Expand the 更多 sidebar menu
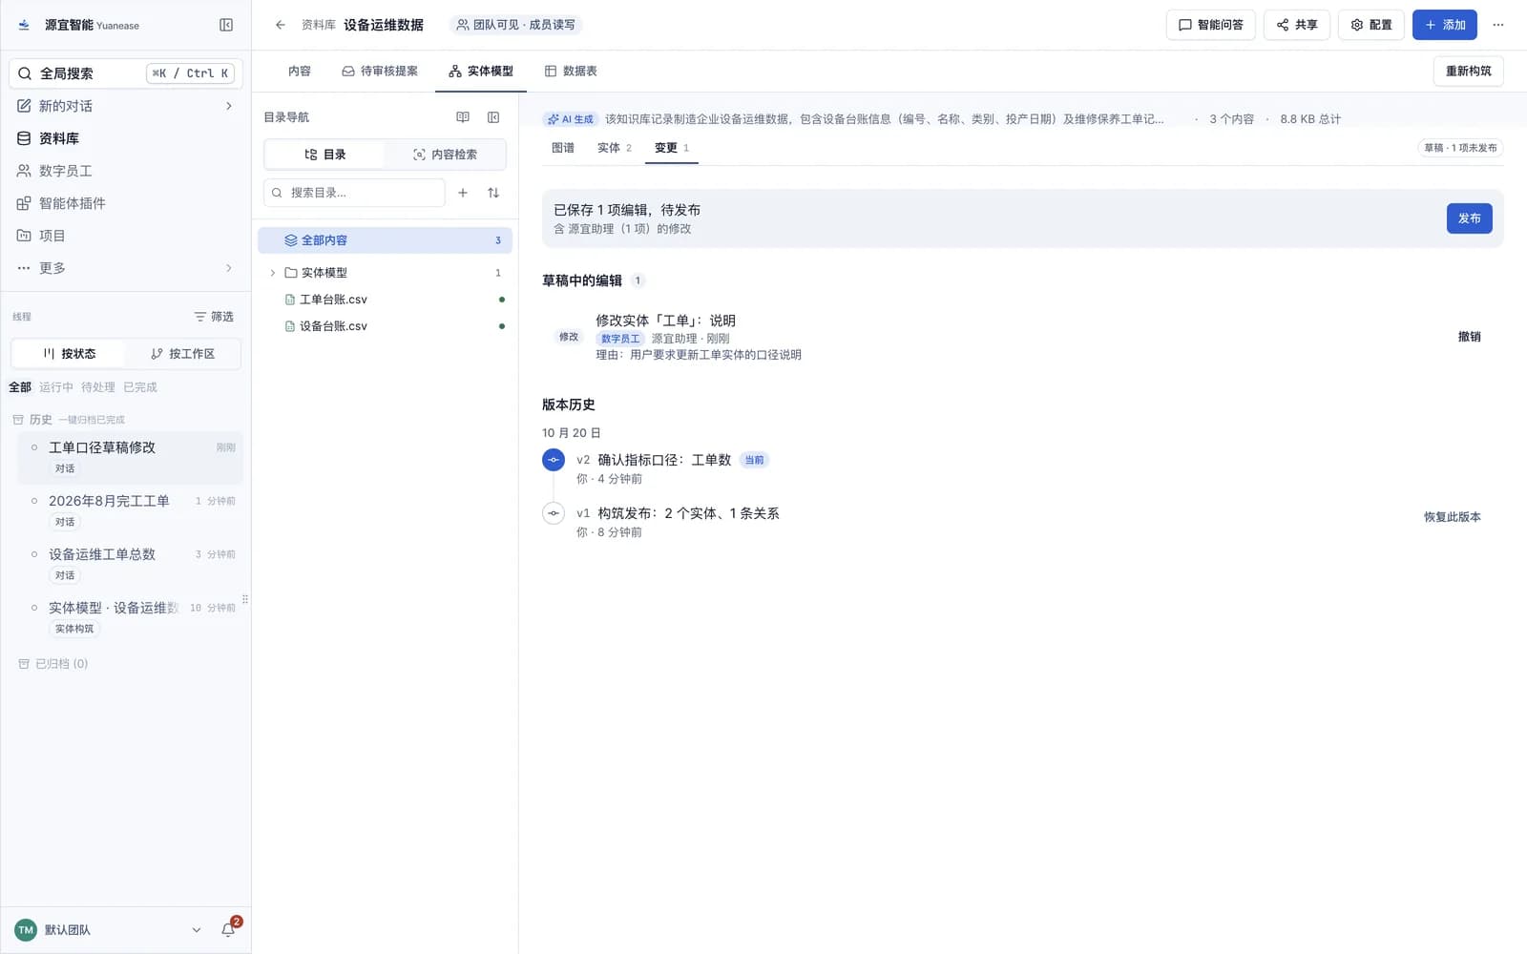Screen dimensions: 1527x954 [126, 268]
